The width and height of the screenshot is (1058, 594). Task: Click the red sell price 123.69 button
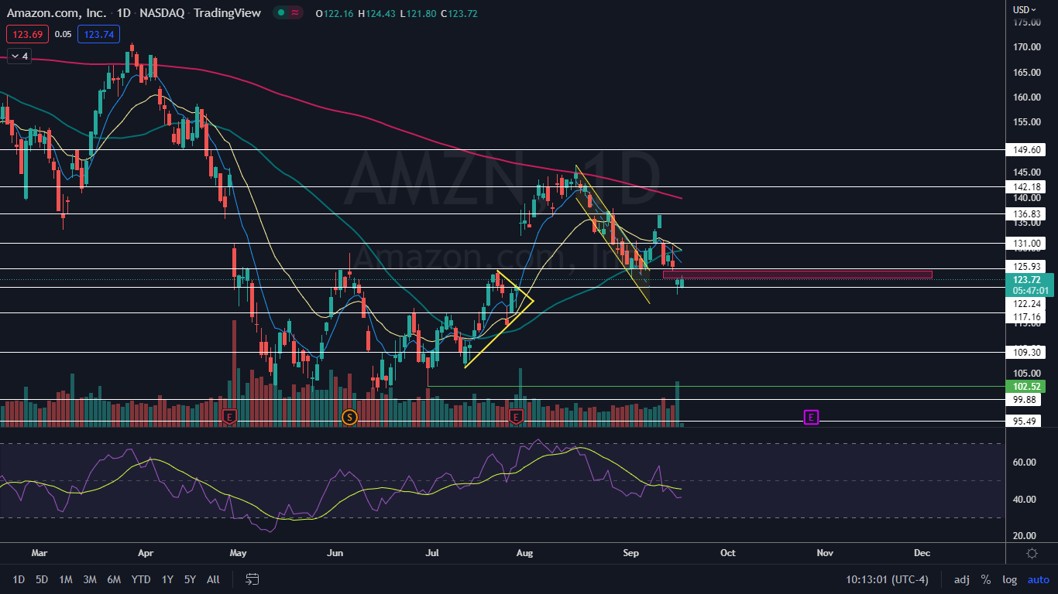[x=26, y=34]
